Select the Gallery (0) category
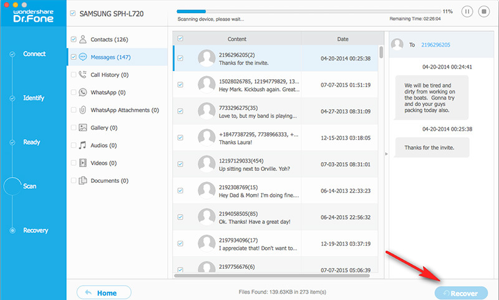The height and width of the screenshot is (300, 499). tap(117, 128)
